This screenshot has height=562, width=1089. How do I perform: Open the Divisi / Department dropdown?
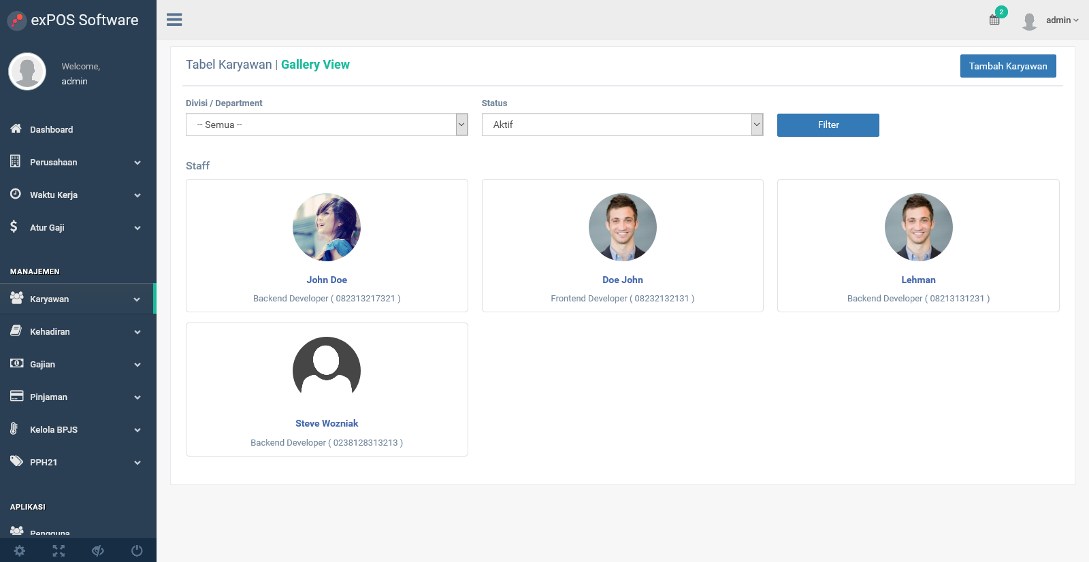click(x=327, y=125)
